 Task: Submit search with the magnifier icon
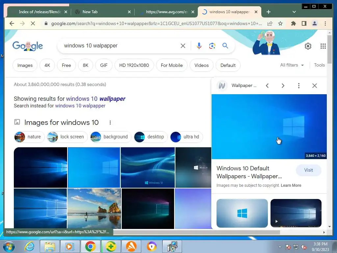[x=225, y=45]
